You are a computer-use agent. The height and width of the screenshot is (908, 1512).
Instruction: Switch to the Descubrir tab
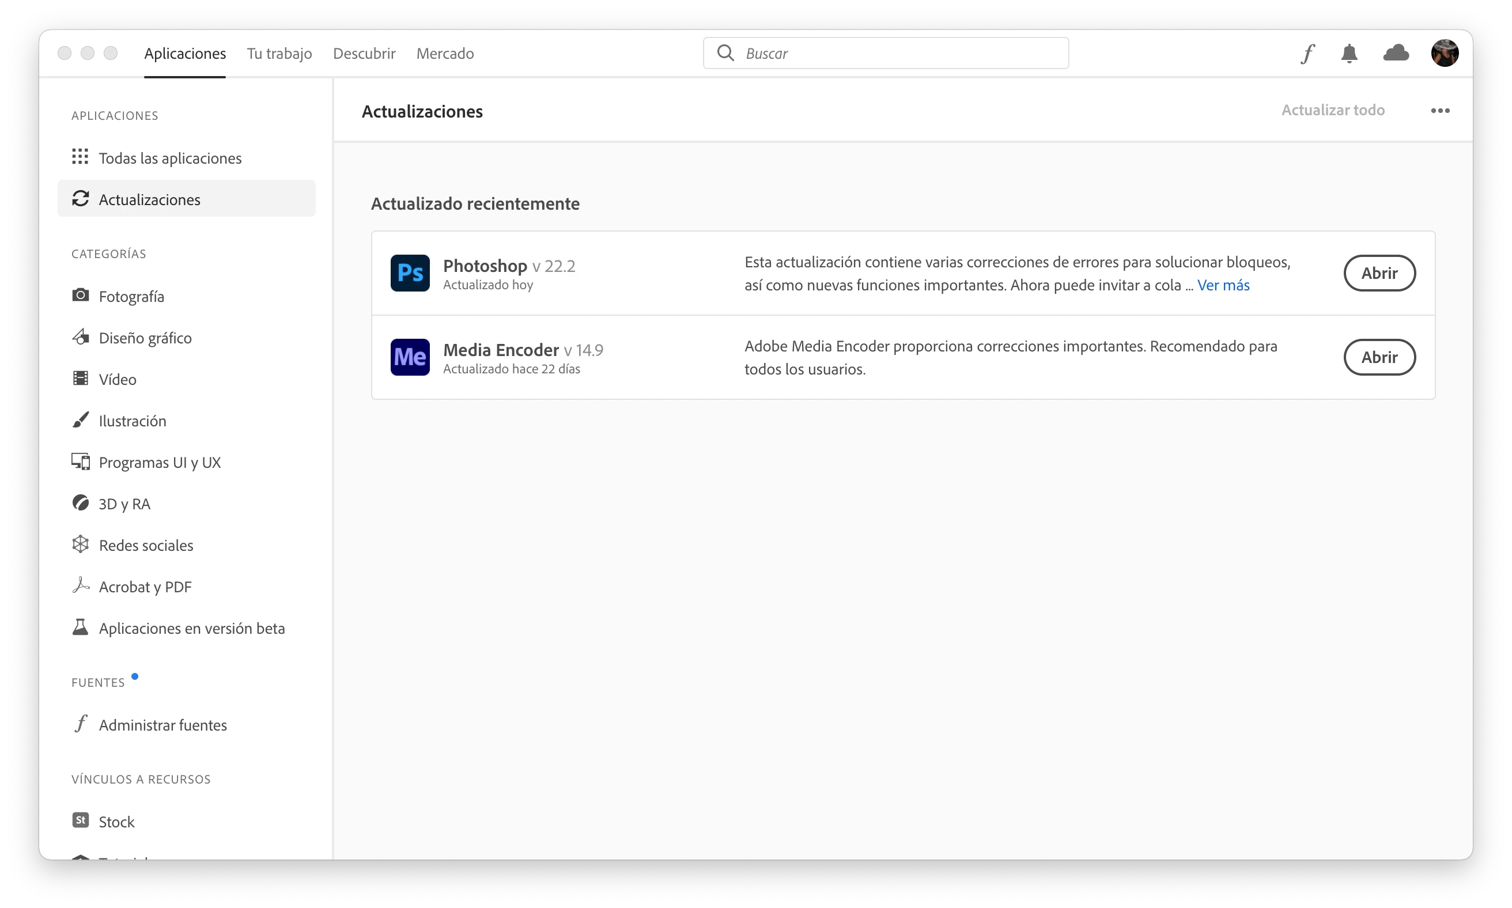[x=364, y=54]
